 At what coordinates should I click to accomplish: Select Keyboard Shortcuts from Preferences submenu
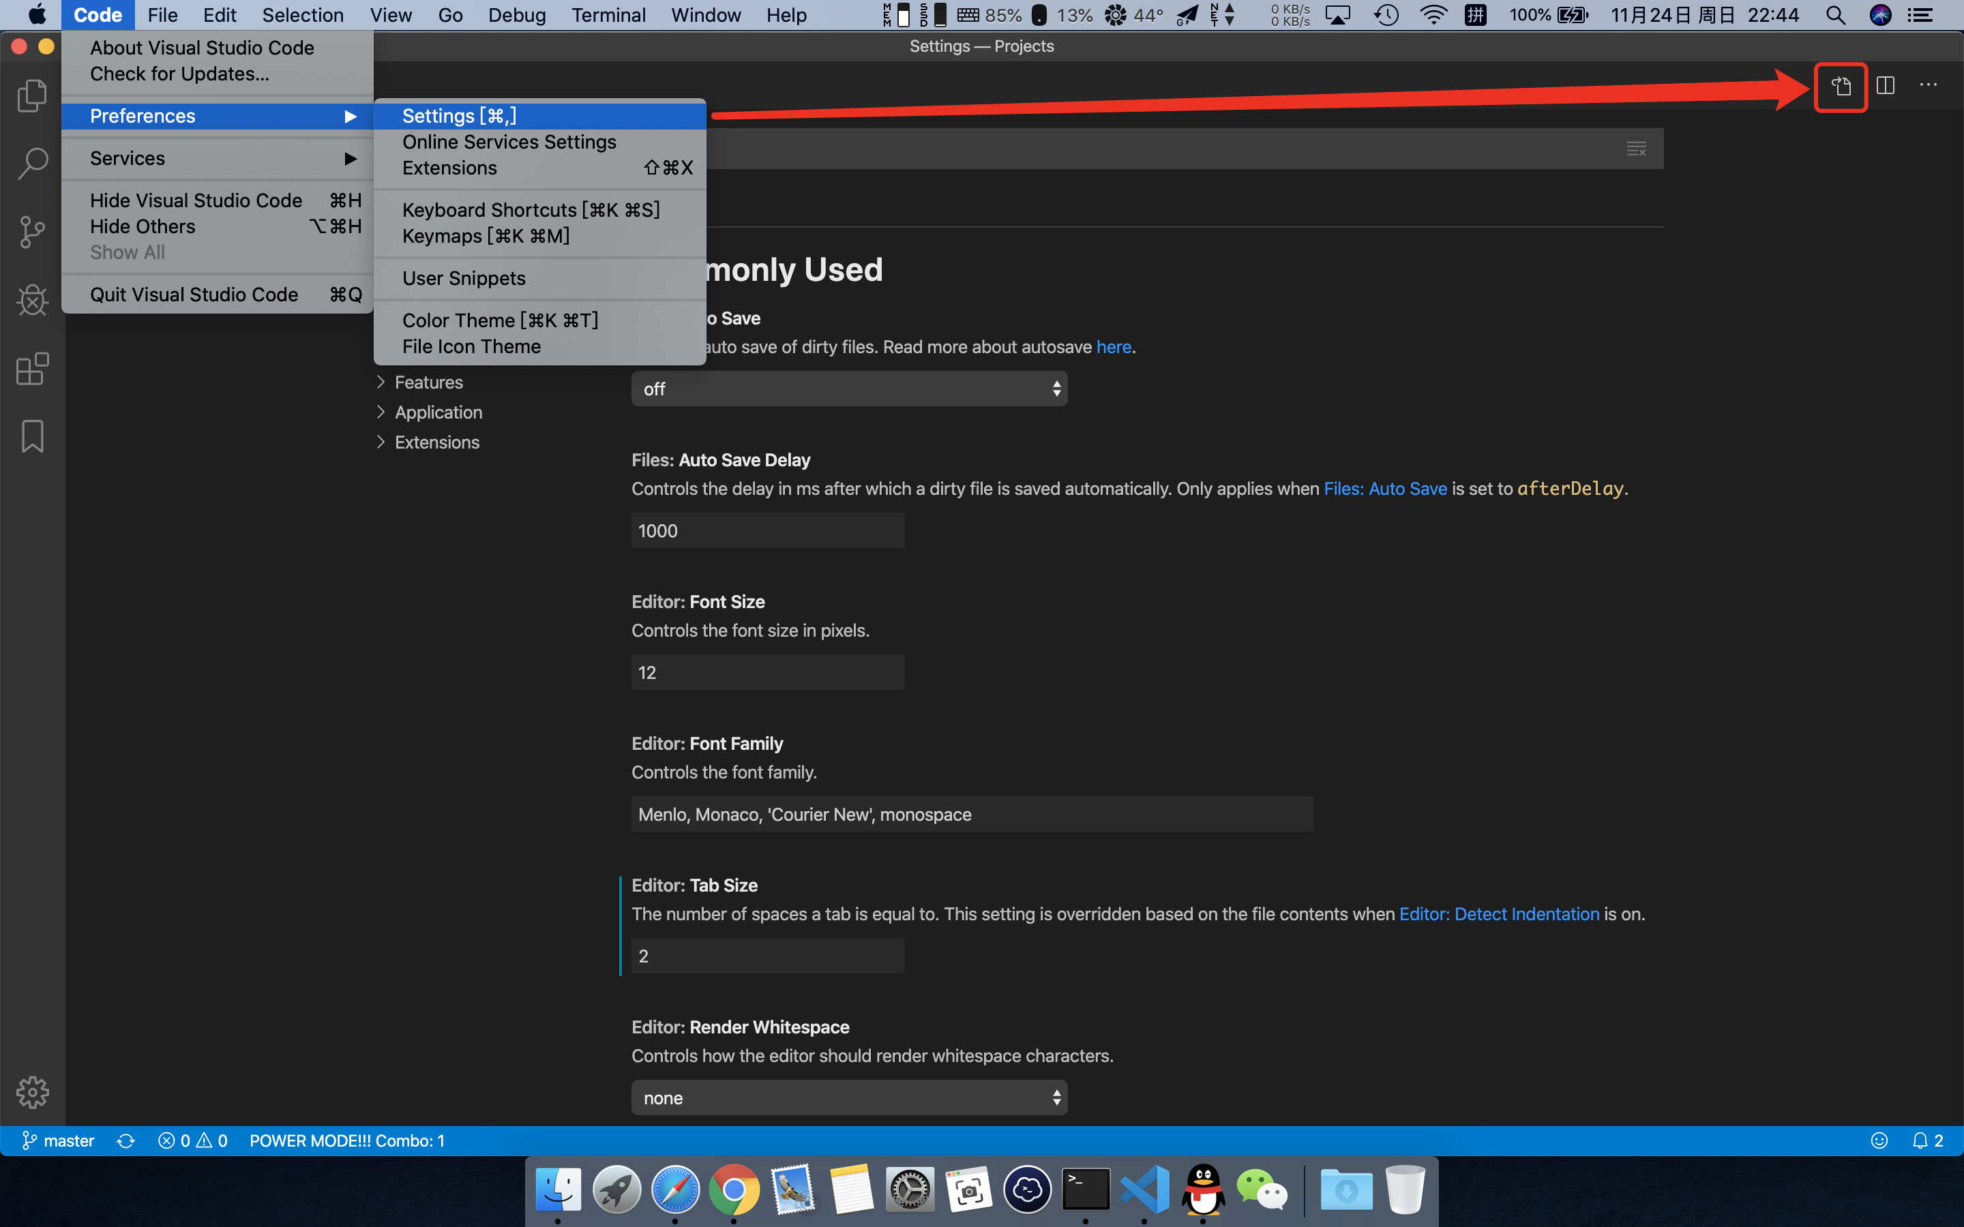[x=531, y=210]
